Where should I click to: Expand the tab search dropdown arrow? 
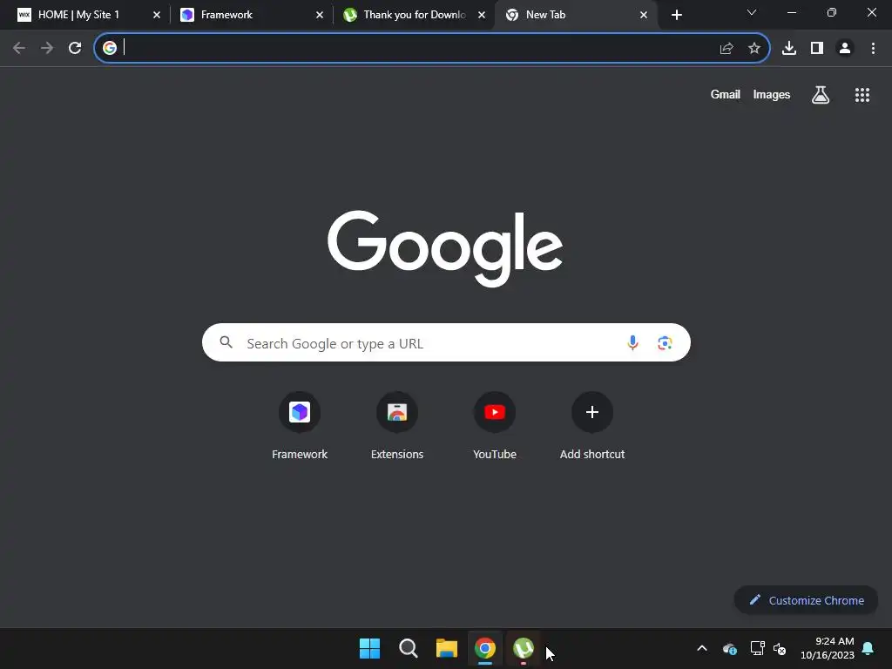(752, 12)
